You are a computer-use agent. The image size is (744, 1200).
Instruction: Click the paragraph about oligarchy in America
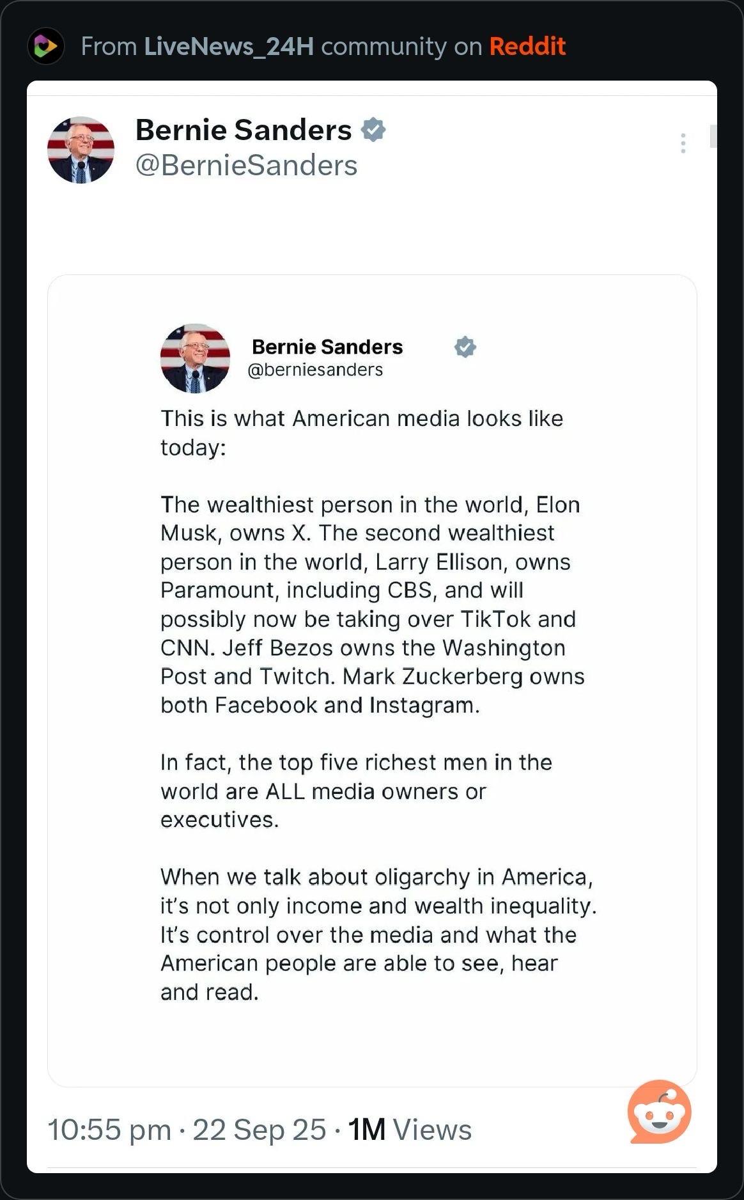coord(377,934)
